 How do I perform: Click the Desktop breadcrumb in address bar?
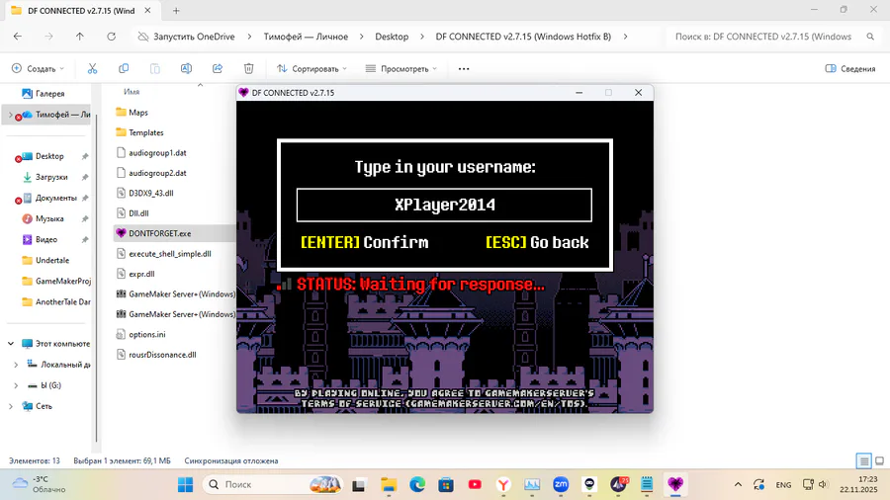coord(392,37)
